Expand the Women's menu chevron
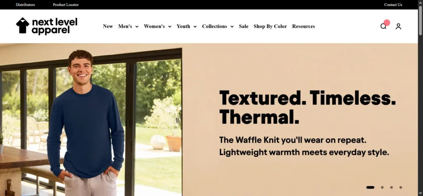 (170, 26)
